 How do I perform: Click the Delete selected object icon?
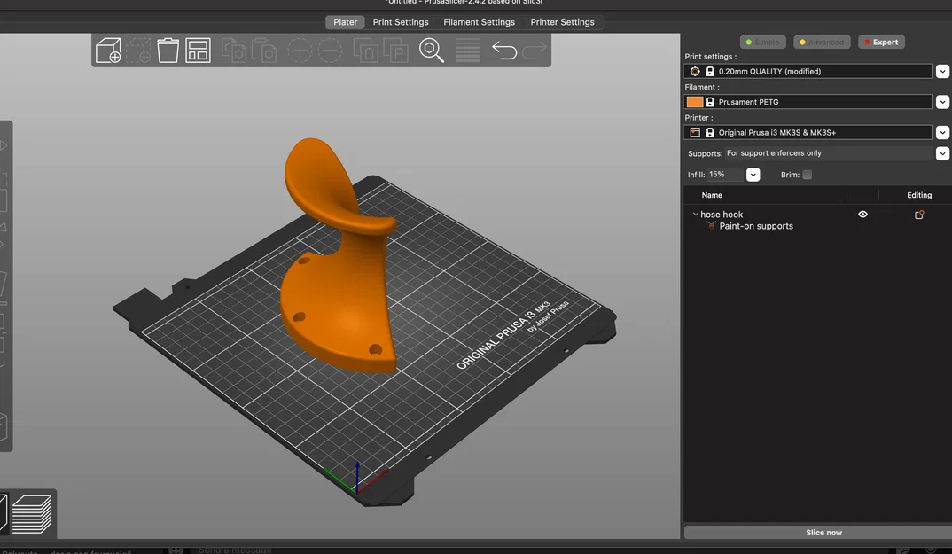138,51
